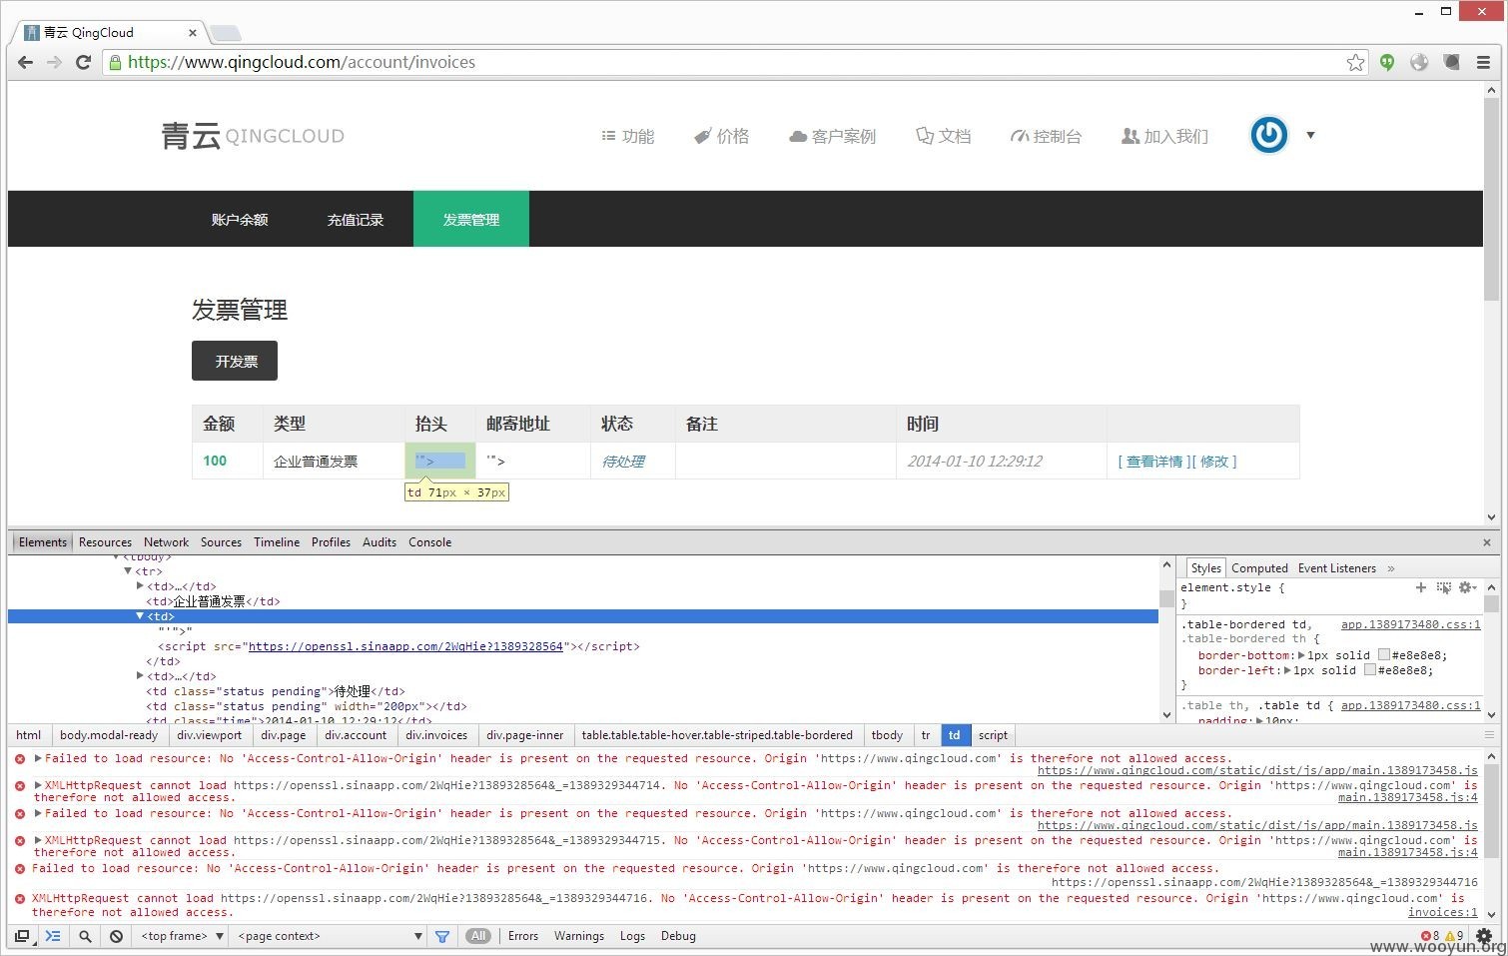
Task: Open the Console panel tab
Action: (x=429, y=542)
